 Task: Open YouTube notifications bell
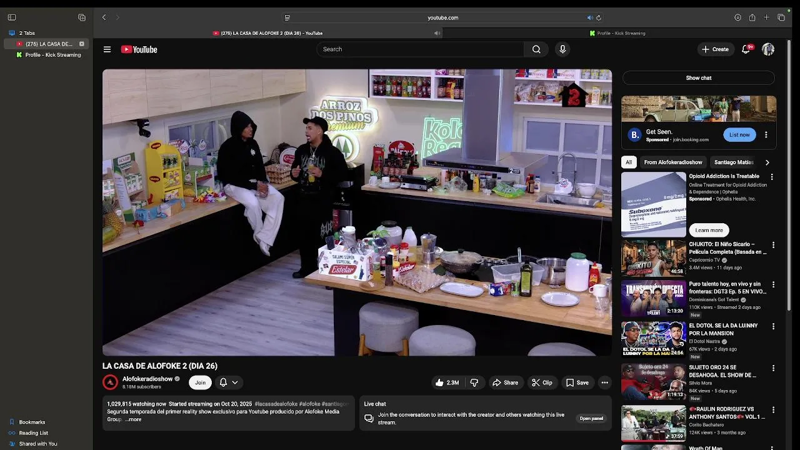coord(746,49)
